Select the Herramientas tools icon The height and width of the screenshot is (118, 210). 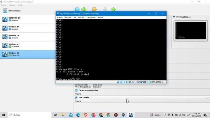5,10
